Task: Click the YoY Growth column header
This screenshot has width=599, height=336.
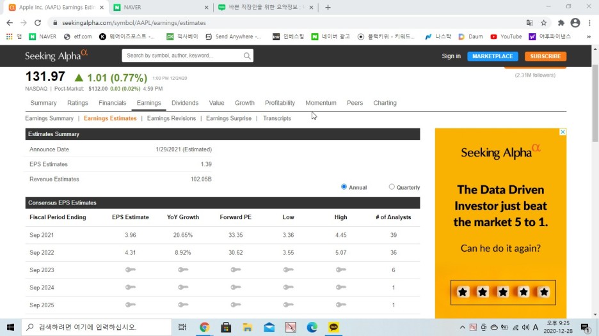Action: [x=183, y=217]
